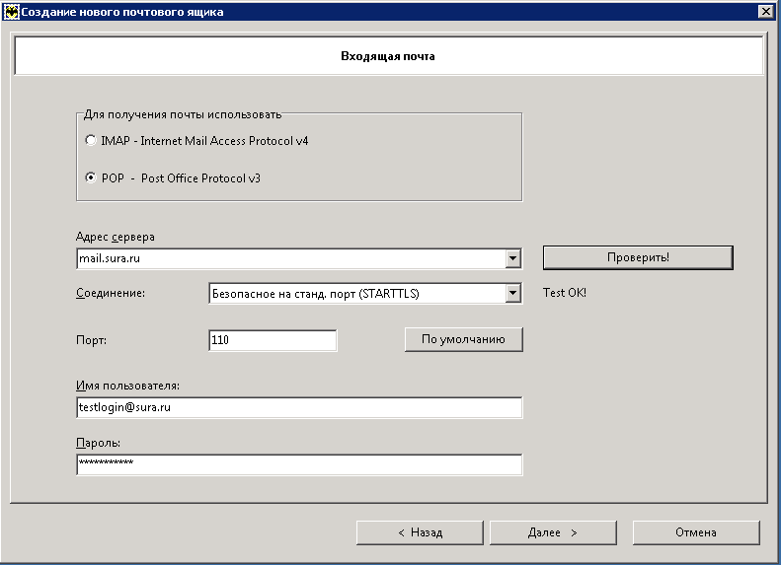
Task: Click the Входящая почта header banner
Action: pos(388,57)
